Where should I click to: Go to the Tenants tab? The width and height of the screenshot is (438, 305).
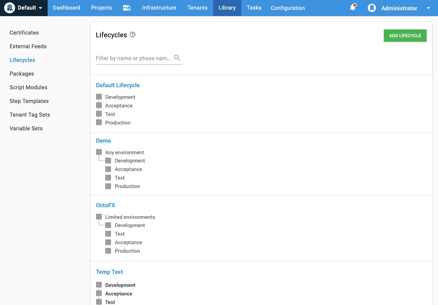click(x=197, y=8)
